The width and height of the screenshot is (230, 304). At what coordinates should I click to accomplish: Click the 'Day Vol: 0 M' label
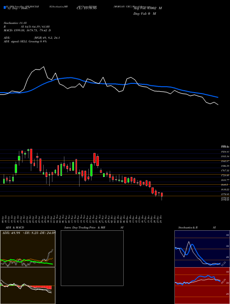tap(144, 14)
